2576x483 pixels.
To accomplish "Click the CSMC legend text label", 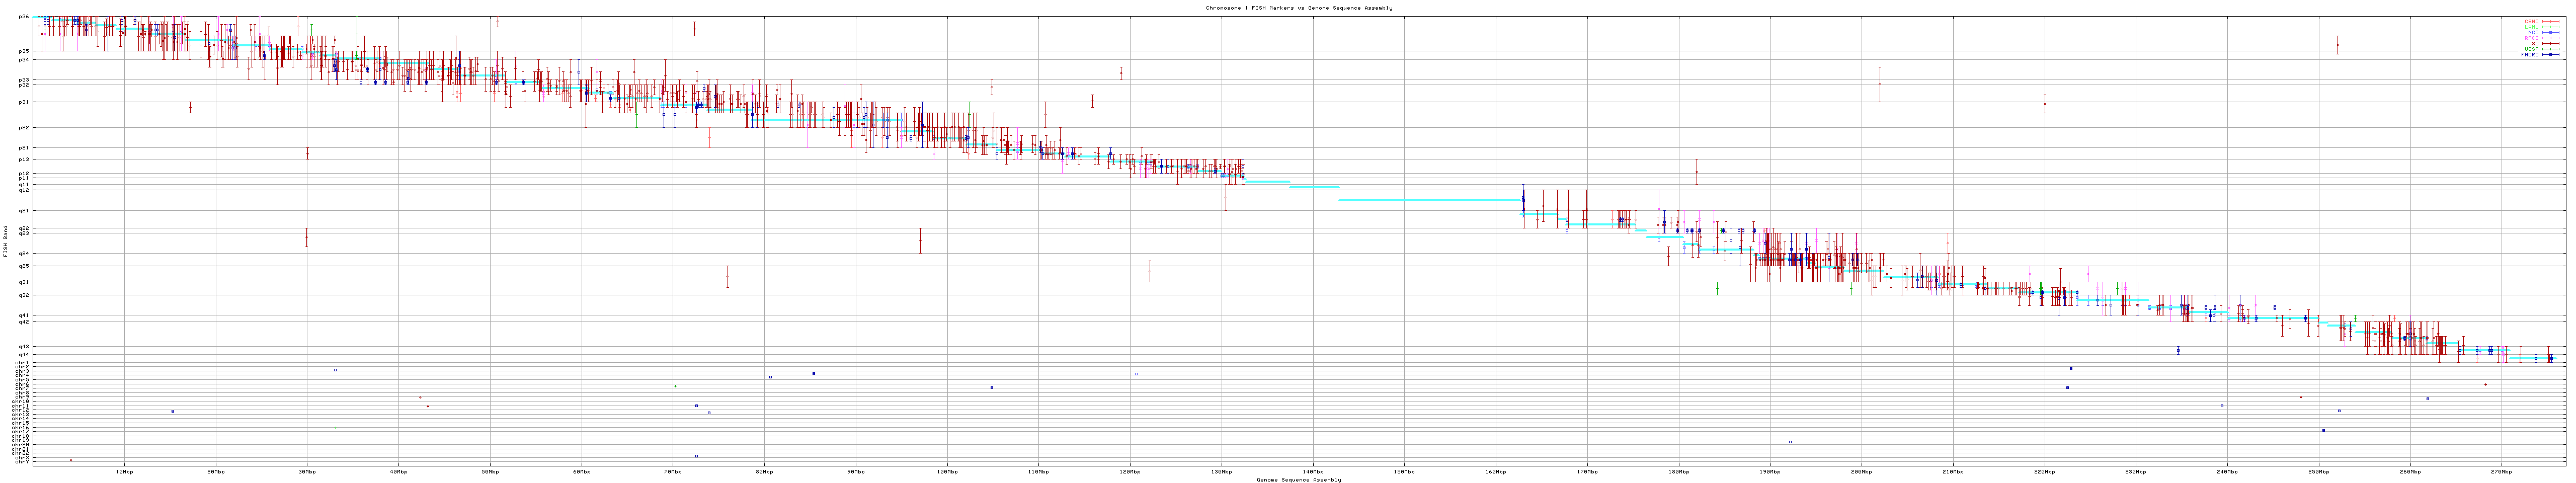I will (x=2531, y=21).
